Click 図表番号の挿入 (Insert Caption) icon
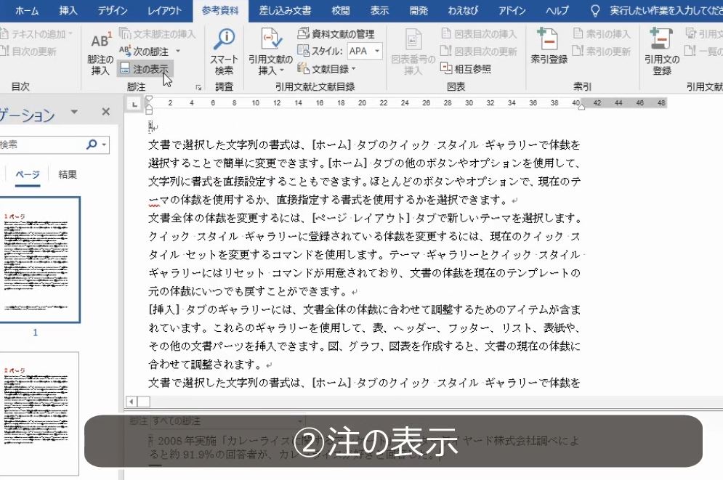723x480 pixels. (413, 52)
